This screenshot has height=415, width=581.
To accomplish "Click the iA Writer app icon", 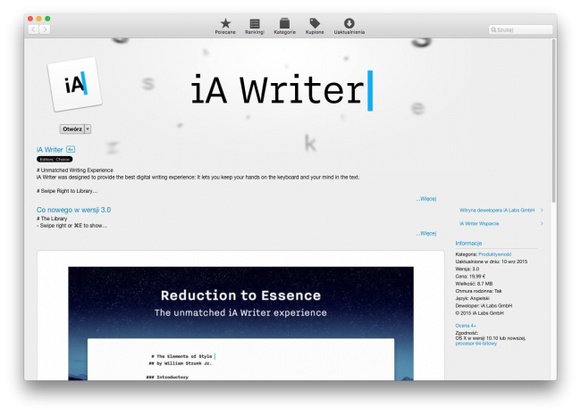I will [75, 84].
